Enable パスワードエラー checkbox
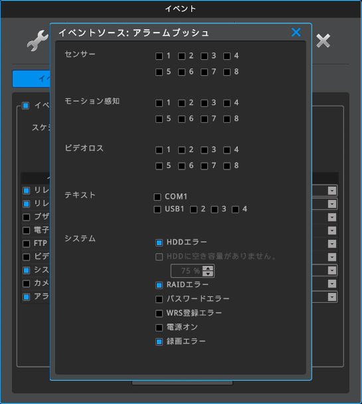362x404 pixels. click(159, 299)
